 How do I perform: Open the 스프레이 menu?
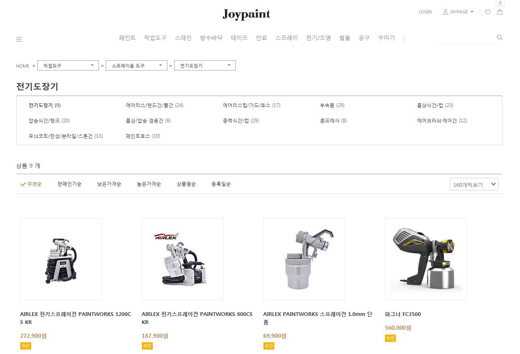click(x=287, y=38)
